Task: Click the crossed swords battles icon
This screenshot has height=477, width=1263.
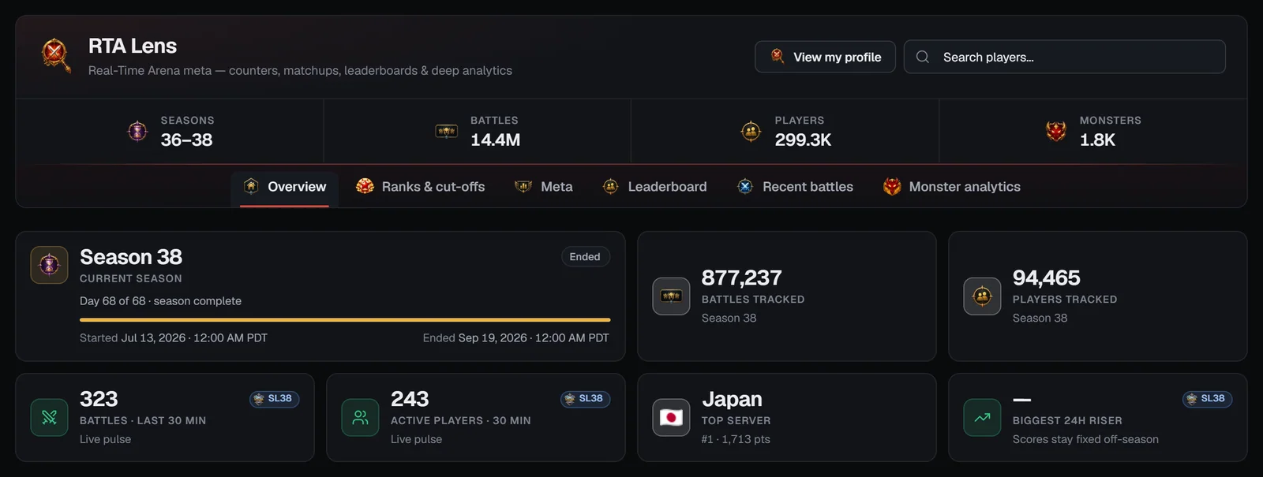Action: 49,418
